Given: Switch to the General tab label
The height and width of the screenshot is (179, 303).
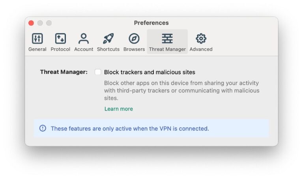Looking at the screenshot, I should (37, 49).
